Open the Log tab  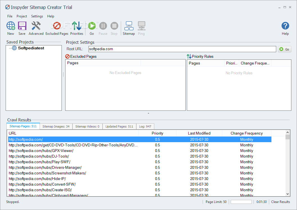[145, 126]
